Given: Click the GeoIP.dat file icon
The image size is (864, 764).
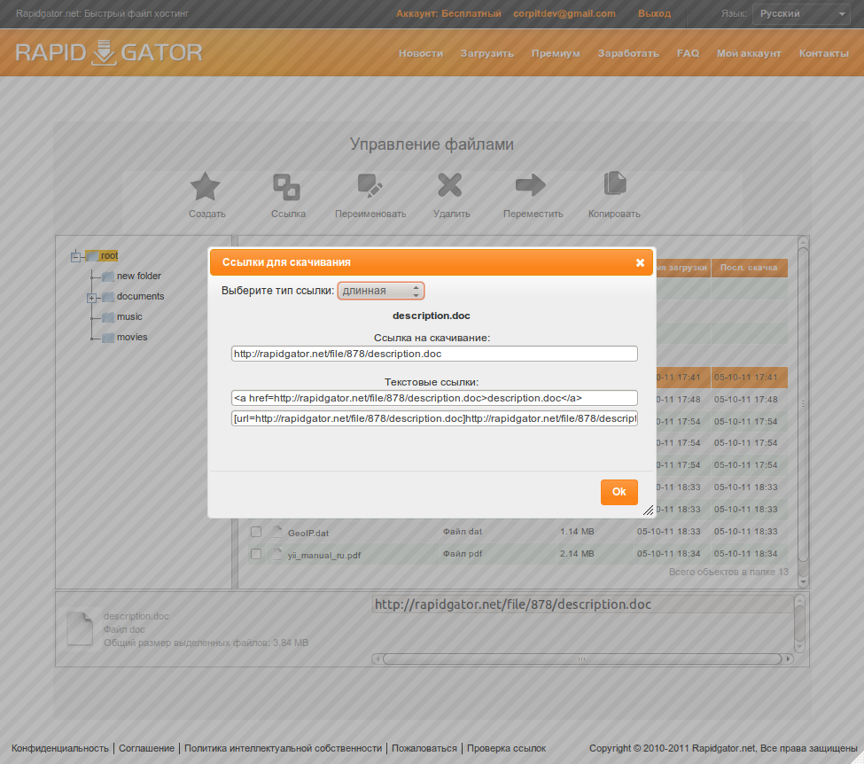Looking at the screenshot, I should 277,532.
